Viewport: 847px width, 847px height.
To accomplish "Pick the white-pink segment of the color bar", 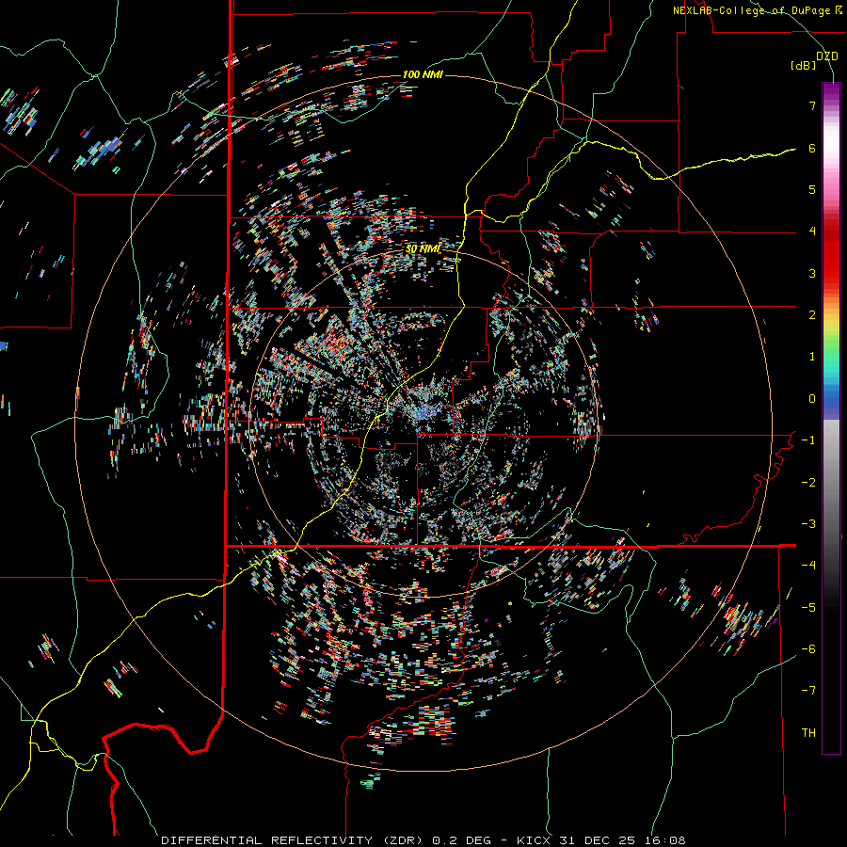I will click(831, 156).
